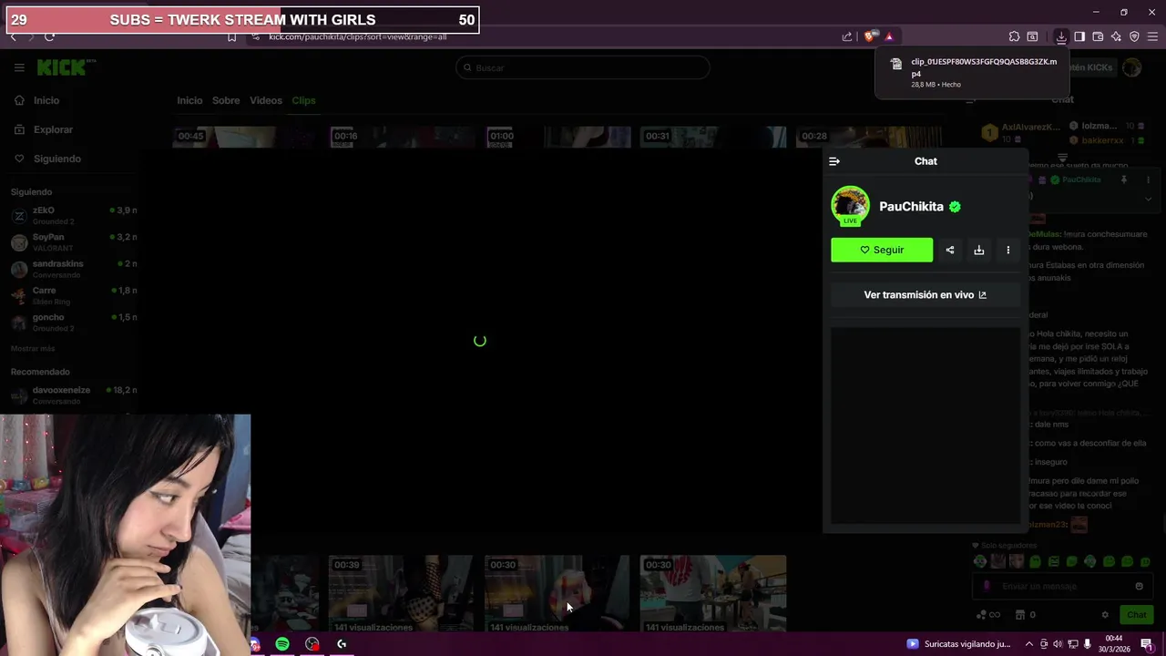Image resolution: width=1166 pixels, height=656 pixels.
Task: Reload the page
Action: pos(49,36)
